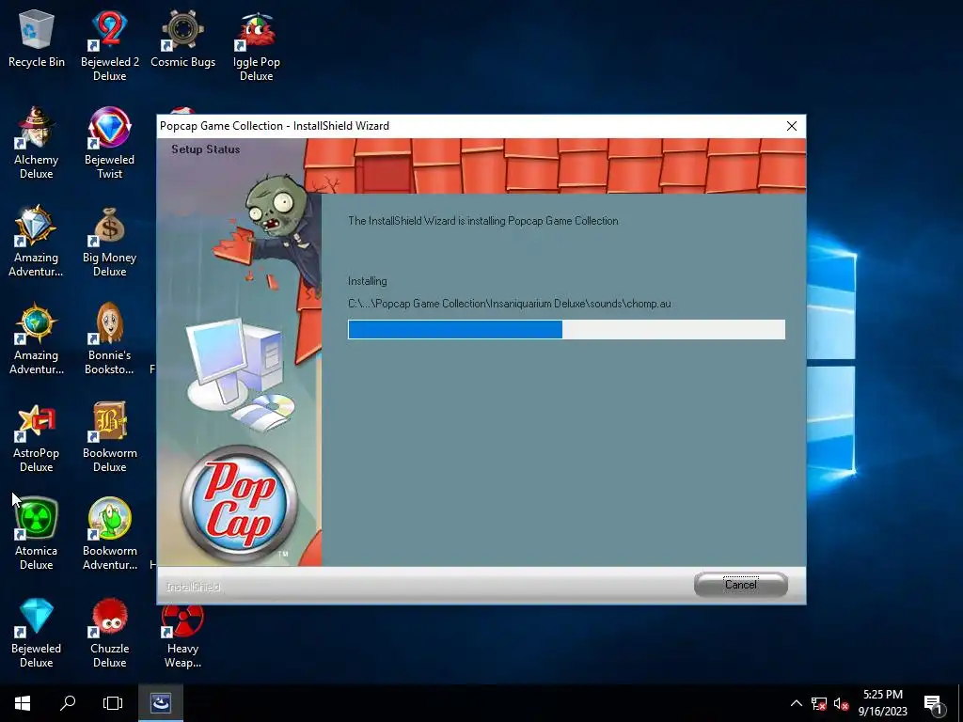Click the network status tray icon
The width and height of the screenshot is (963, 722).
[x=819, y=703]
